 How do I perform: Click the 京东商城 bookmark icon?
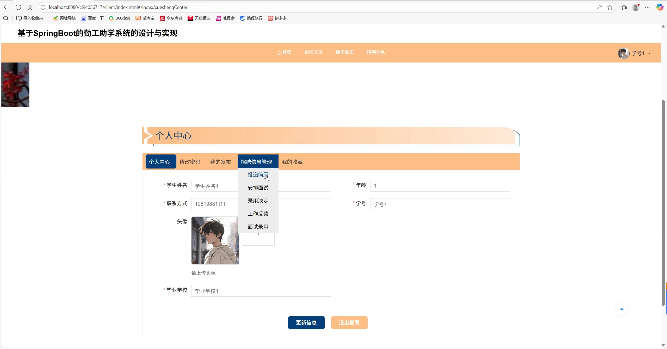coord(162,18)
